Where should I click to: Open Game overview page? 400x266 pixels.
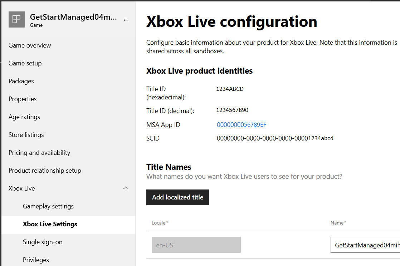click(30, 45)
